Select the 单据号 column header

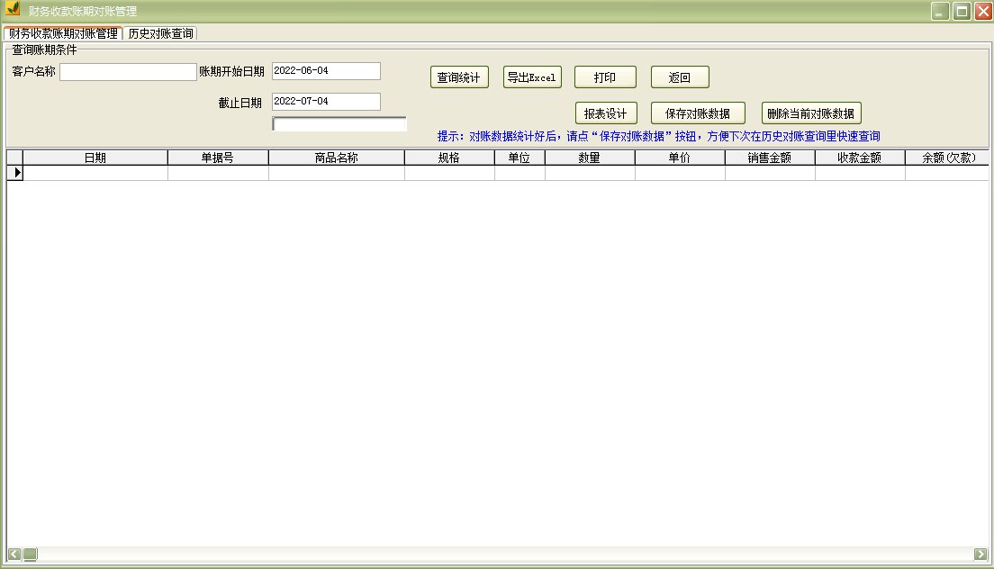click(x=218, y=158)
